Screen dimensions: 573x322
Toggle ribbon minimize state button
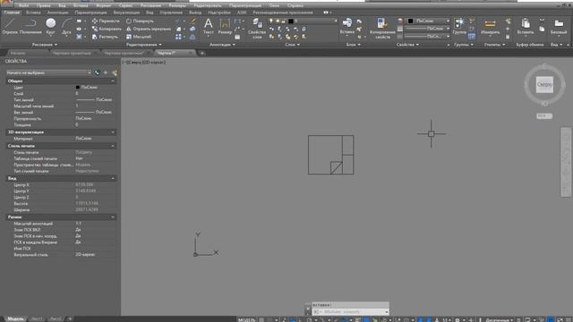click(x=327, y=13)
